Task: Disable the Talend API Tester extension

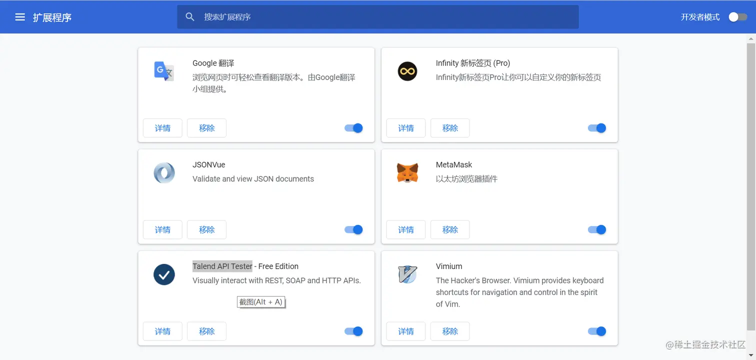Action: [x=353, y=331]
